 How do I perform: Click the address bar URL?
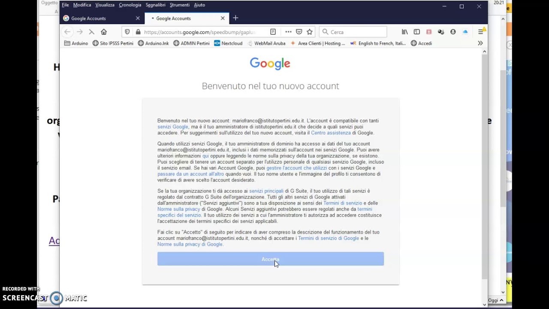(x=199, y=32)
